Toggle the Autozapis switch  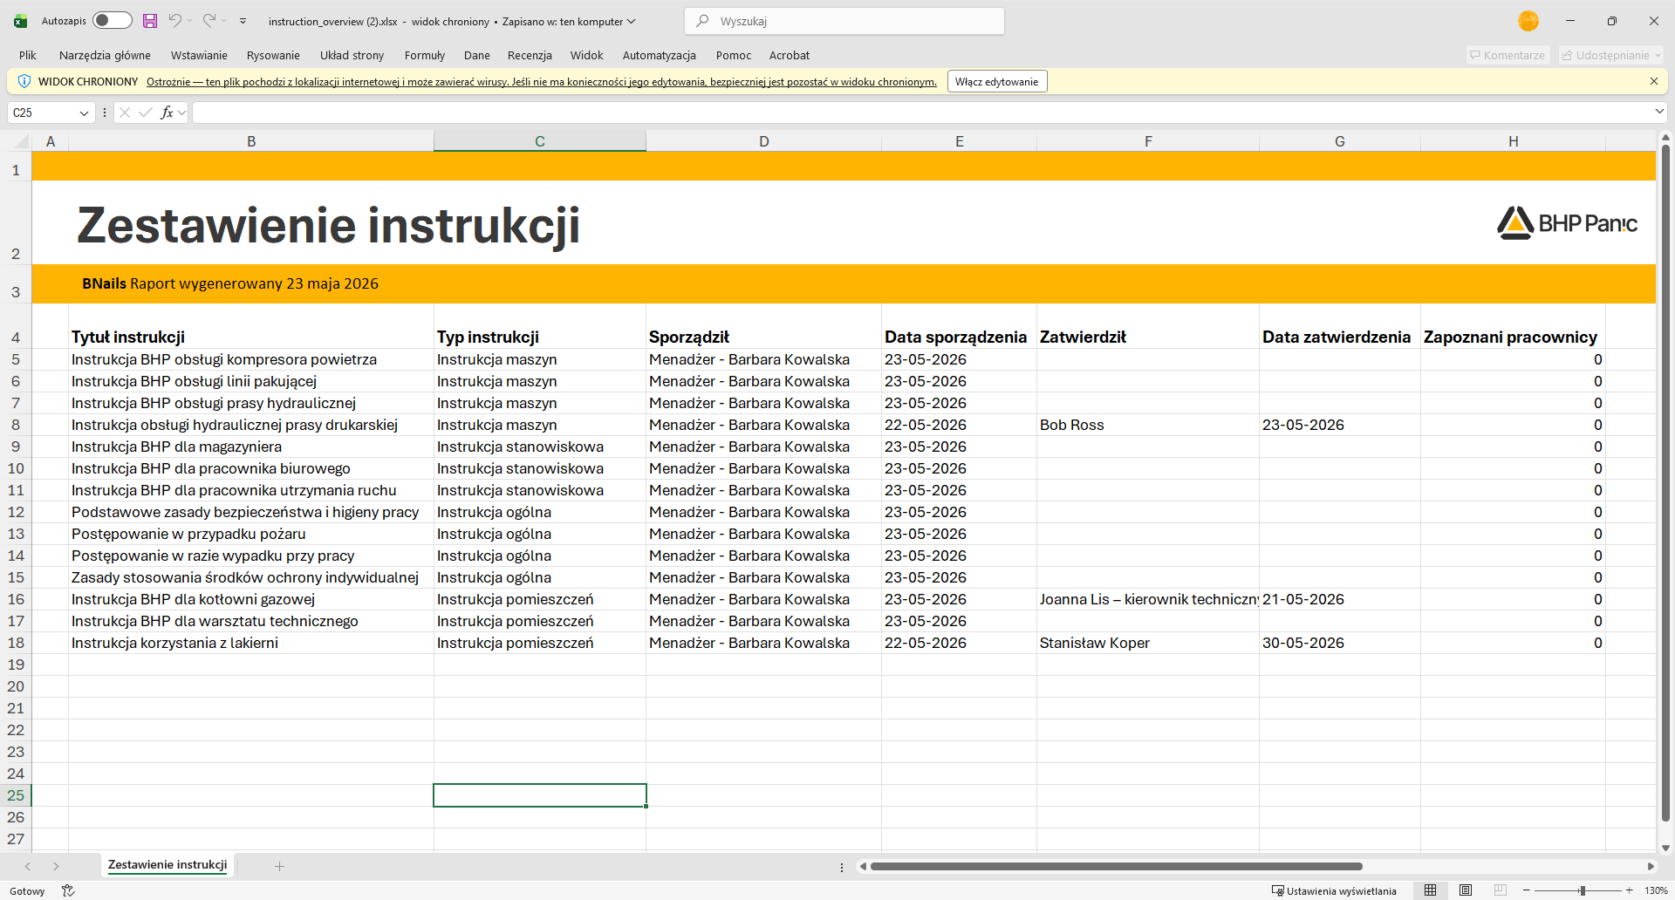pyautogui.click(x=112, y=20)
